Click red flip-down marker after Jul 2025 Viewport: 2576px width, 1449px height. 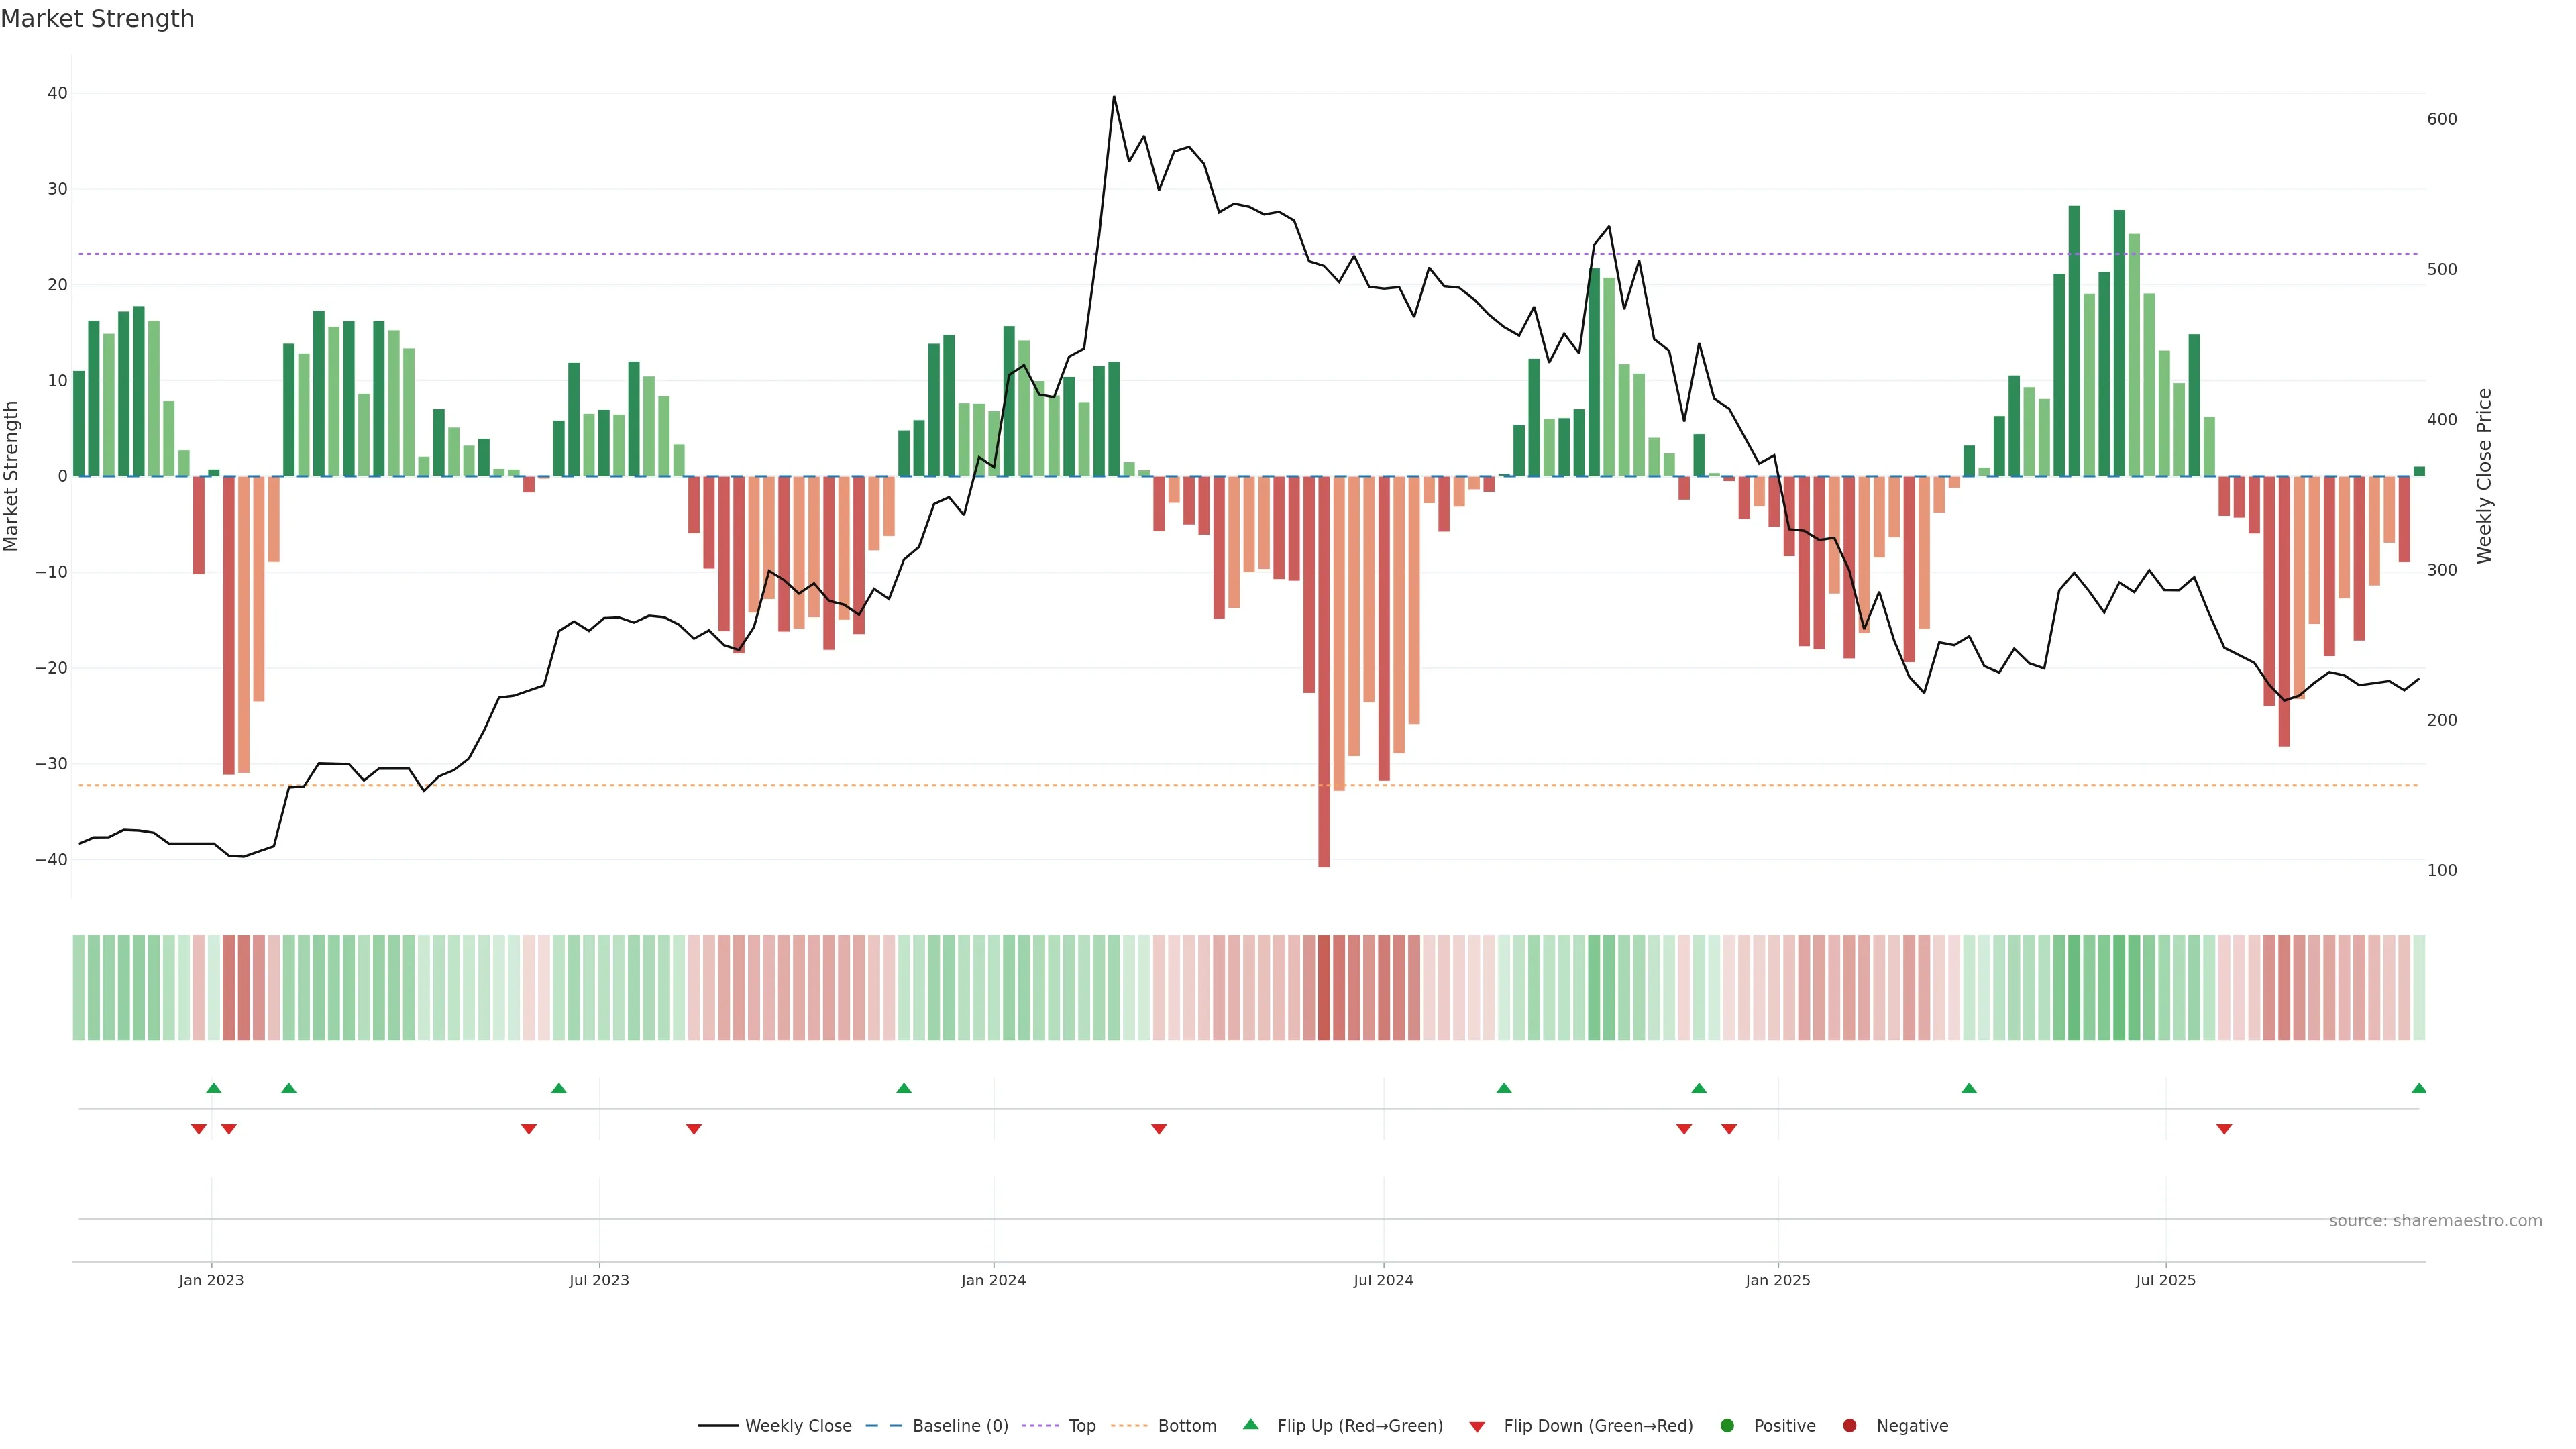pos(2224,1129)
